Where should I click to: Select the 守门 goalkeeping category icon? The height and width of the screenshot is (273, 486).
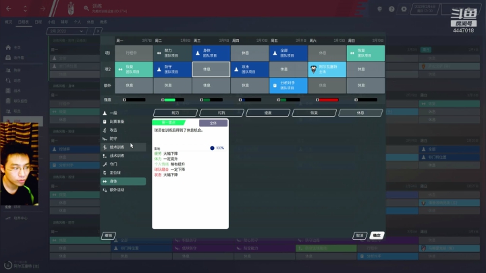[x=105, y=164]
